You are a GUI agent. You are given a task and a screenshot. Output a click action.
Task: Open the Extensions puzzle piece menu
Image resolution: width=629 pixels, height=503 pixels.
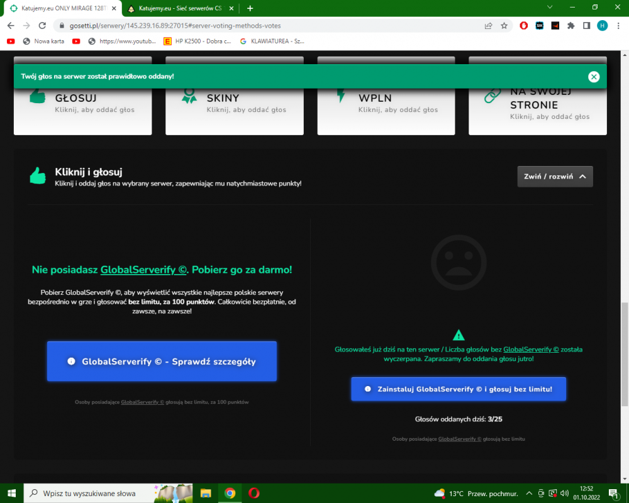[x=571, y=26]
